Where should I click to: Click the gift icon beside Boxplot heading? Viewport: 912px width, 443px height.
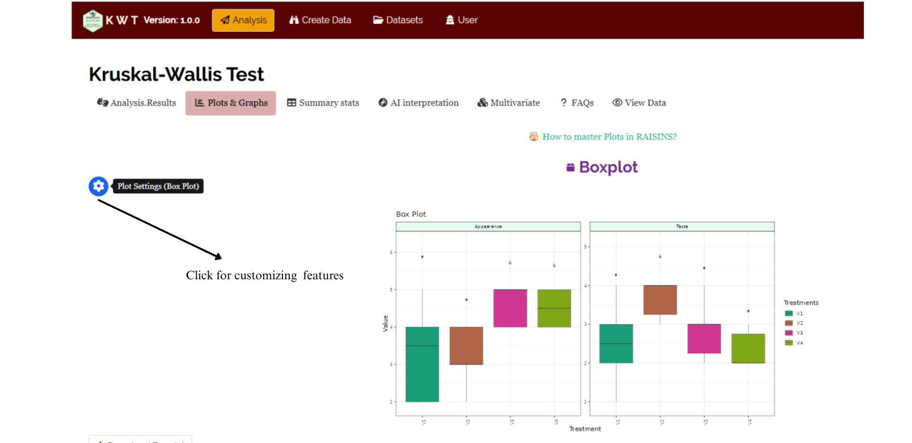571,167
